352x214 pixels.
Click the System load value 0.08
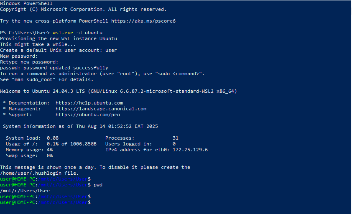(52, 138)
